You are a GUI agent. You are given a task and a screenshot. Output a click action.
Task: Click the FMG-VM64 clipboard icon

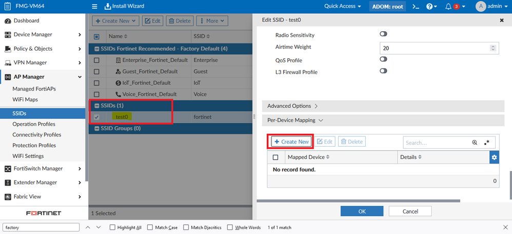pos(8,6)
